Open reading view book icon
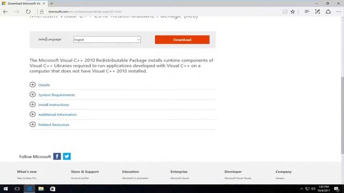 [x=285, y=12]
